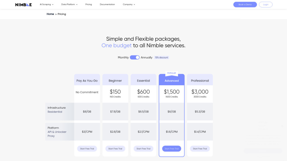Navigate to Home via the breadcrumb

pos(50,14)
